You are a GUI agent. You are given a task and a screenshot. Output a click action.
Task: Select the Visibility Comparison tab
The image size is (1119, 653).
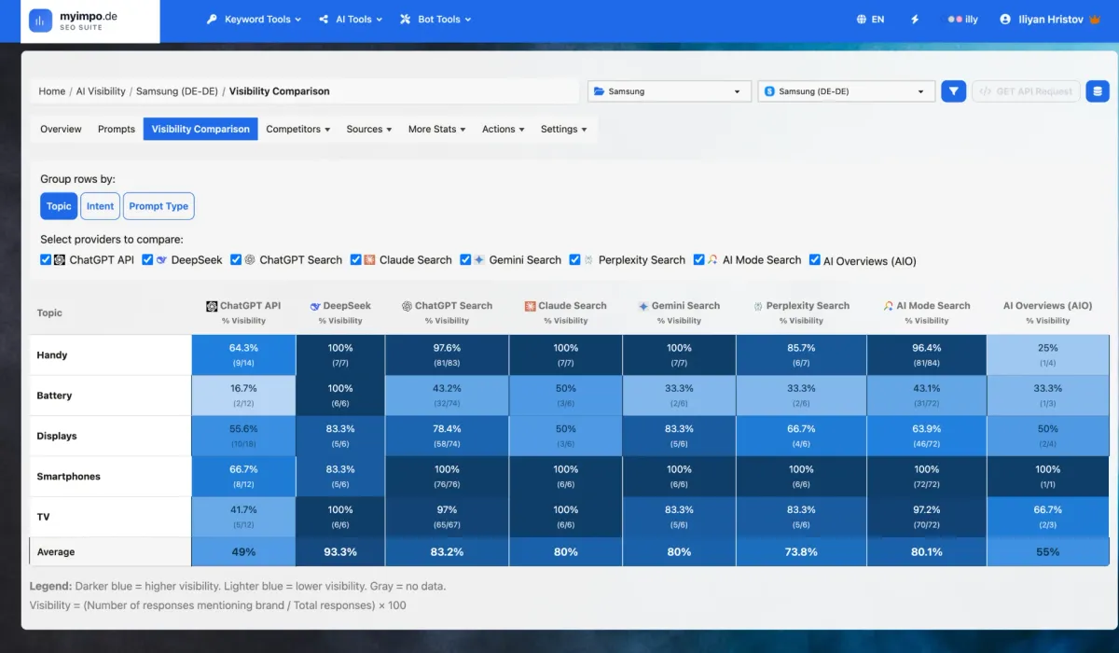point(200,129)
